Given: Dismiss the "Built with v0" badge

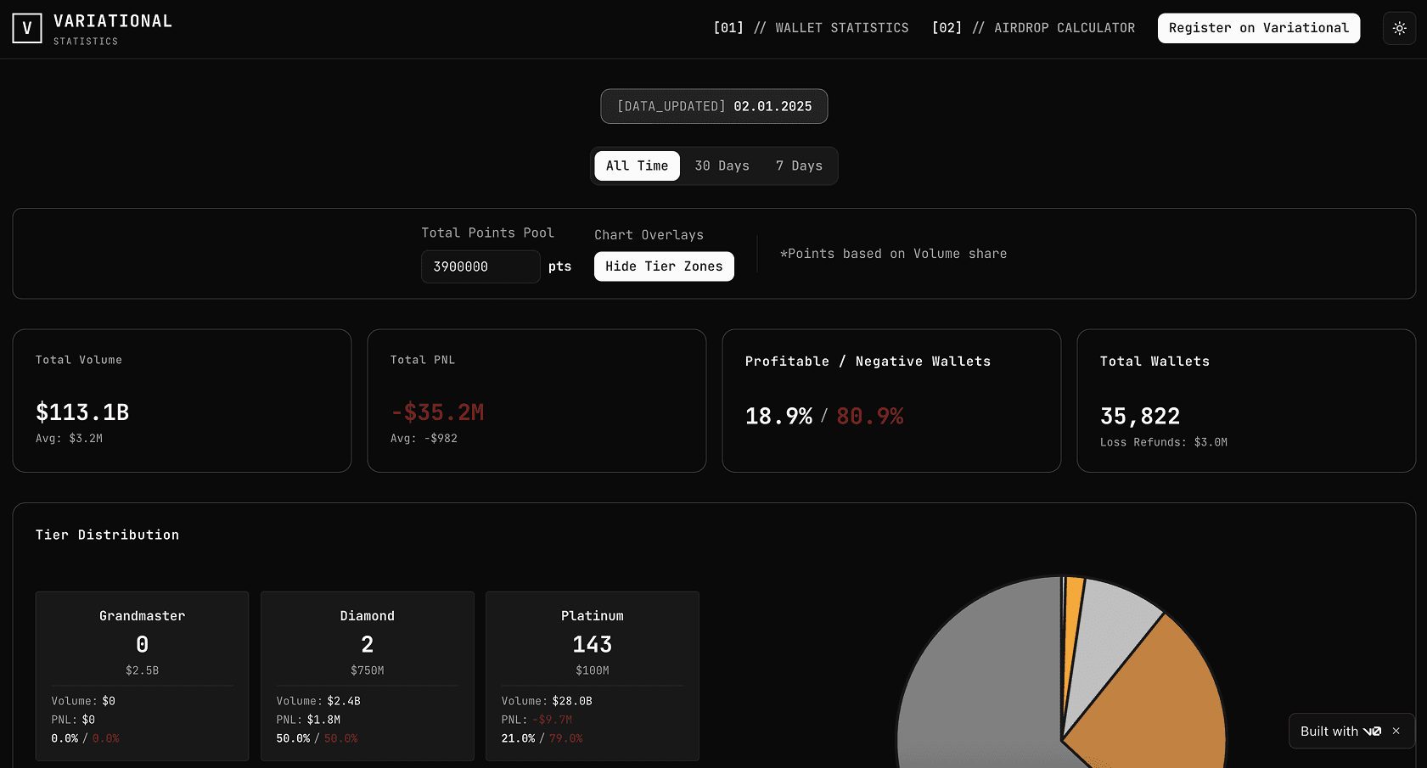Looking at the screenshot, I should (1396, 731).
